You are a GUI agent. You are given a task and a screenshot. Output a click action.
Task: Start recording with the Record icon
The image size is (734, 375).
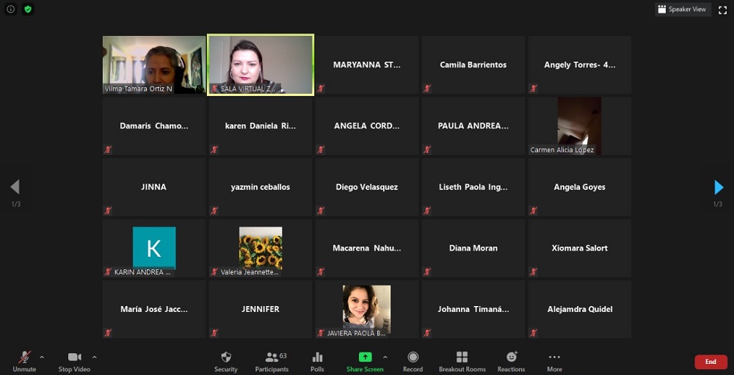pos(413,357)
